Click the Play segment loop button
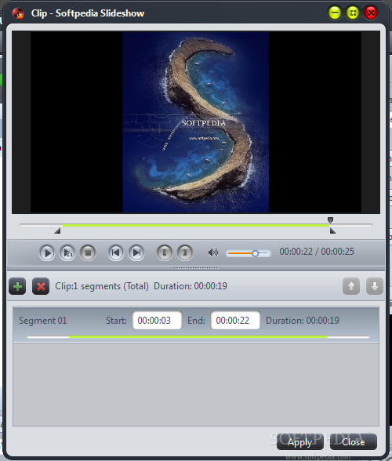 coord(67,252)
